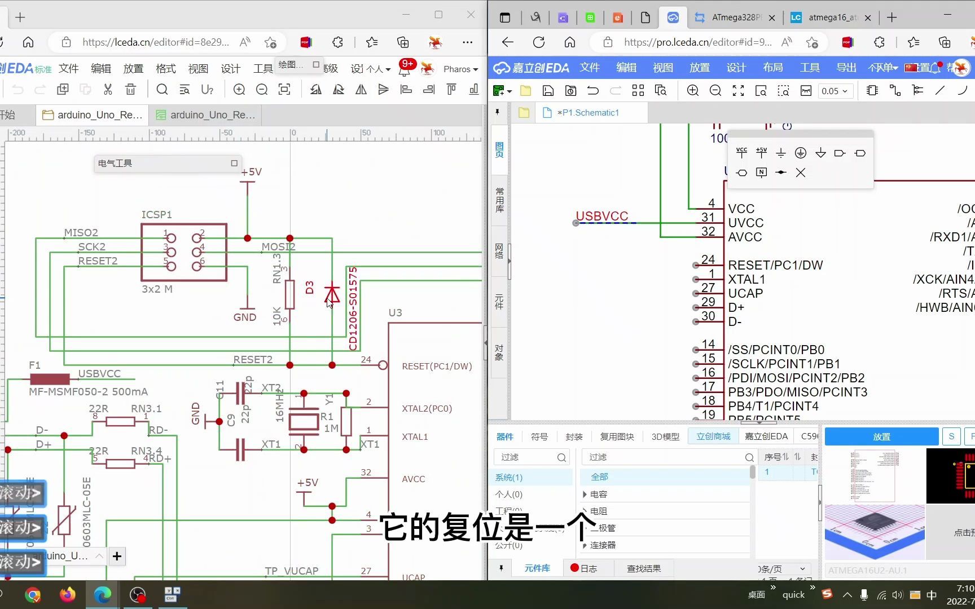Toggle pin on the left side panel

point(497,112)
